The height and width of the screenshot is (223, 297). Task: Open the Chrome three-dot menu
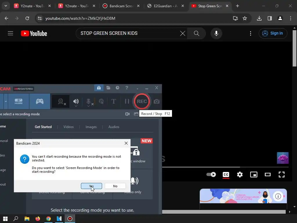291,18
